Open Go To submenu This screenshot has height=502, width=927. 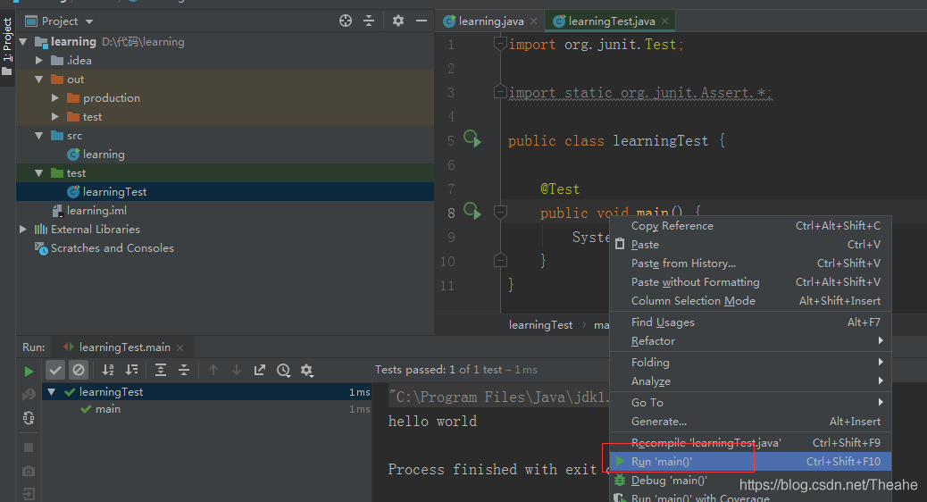click(x=750, y=403)
